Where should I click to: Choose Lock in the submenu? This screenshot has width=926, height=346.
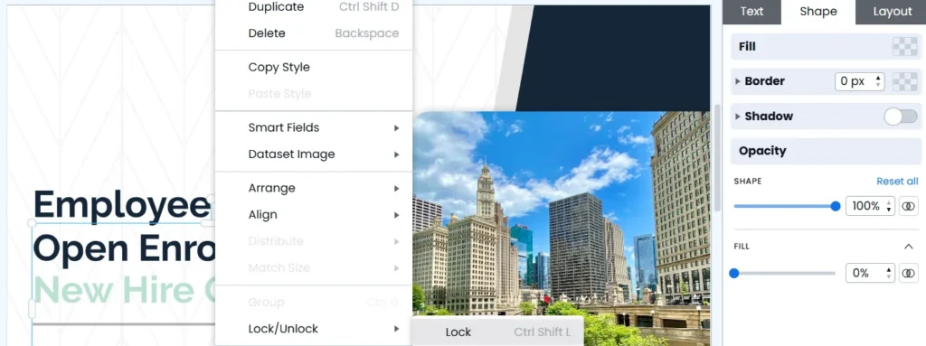497,332
